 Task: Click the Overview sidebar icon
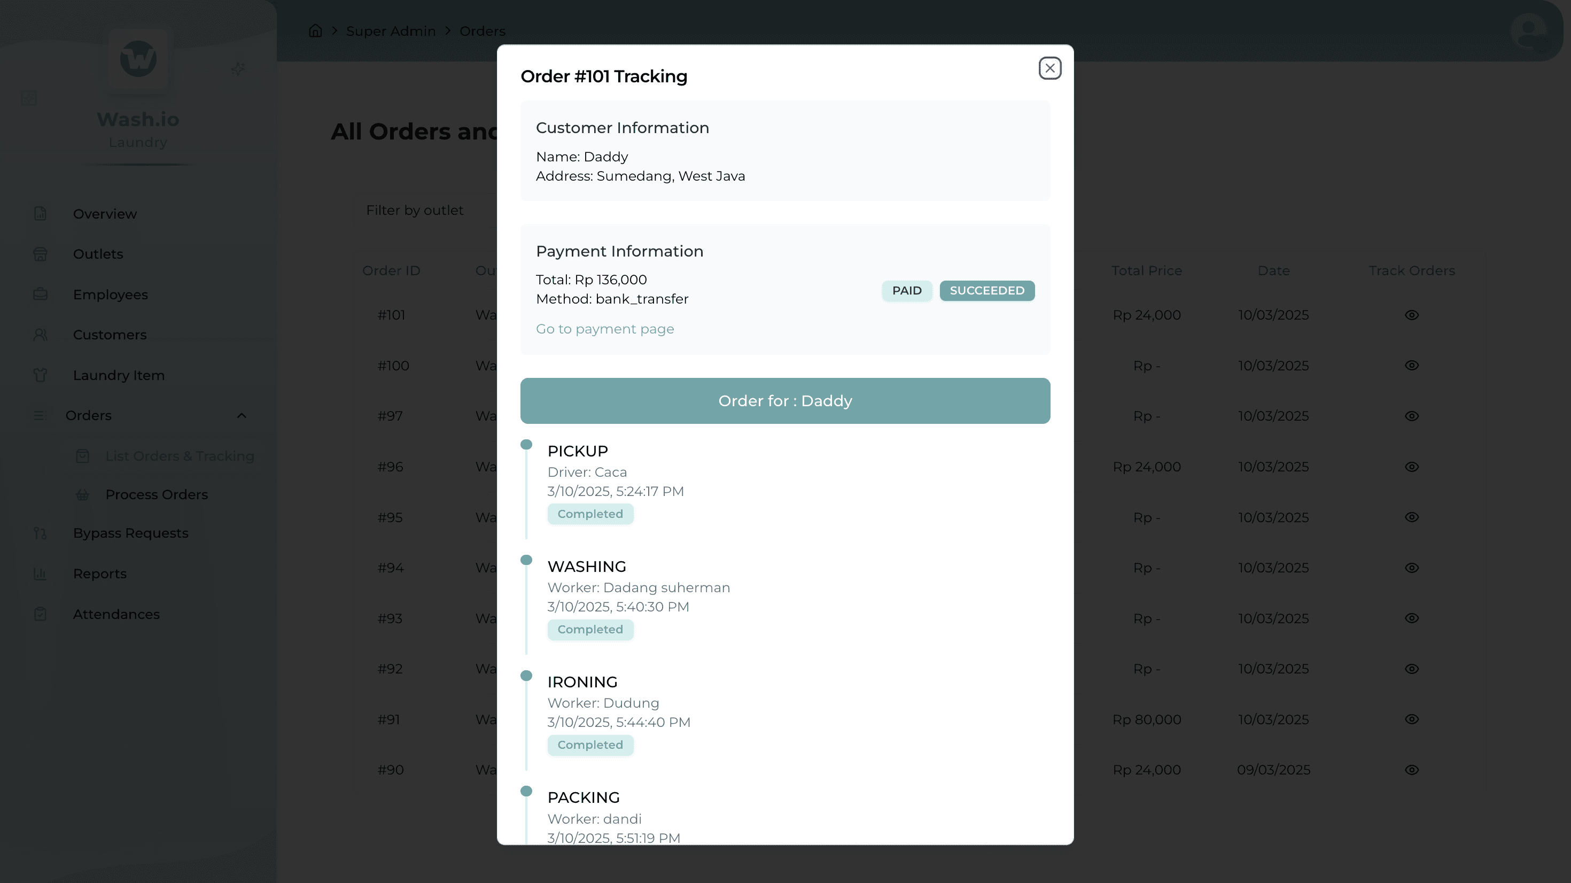[40, 213]
